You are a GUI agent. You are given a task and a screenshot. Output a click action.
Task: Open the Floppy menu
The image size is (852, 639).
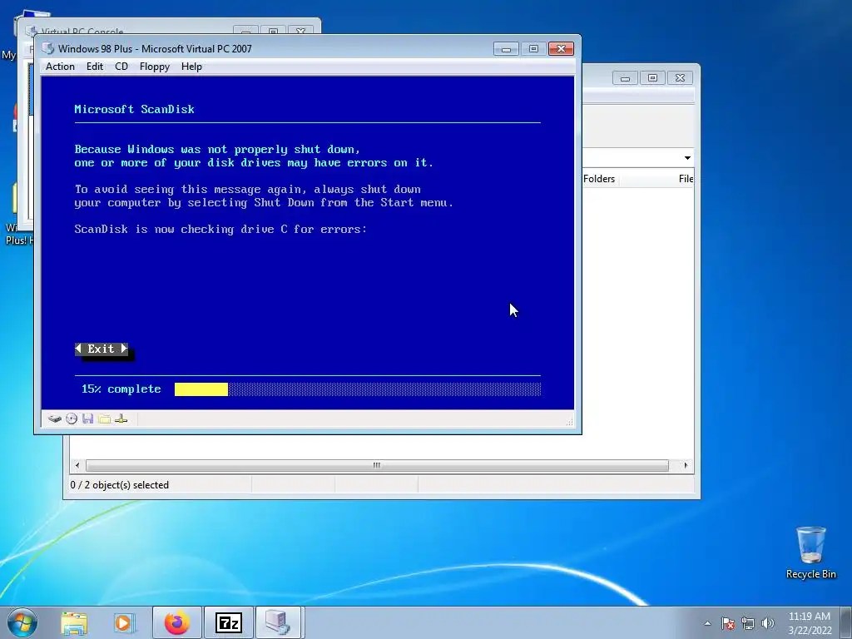click(x=154, y=67)
